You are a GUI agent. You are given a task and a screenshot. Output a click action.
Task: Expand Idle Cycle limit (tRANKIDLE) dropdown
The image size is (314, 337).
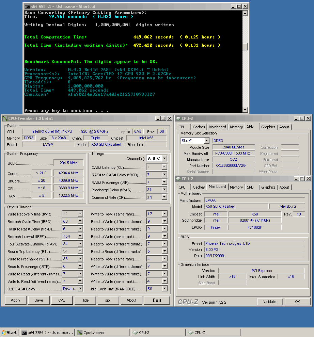click(x=164, y=289)
